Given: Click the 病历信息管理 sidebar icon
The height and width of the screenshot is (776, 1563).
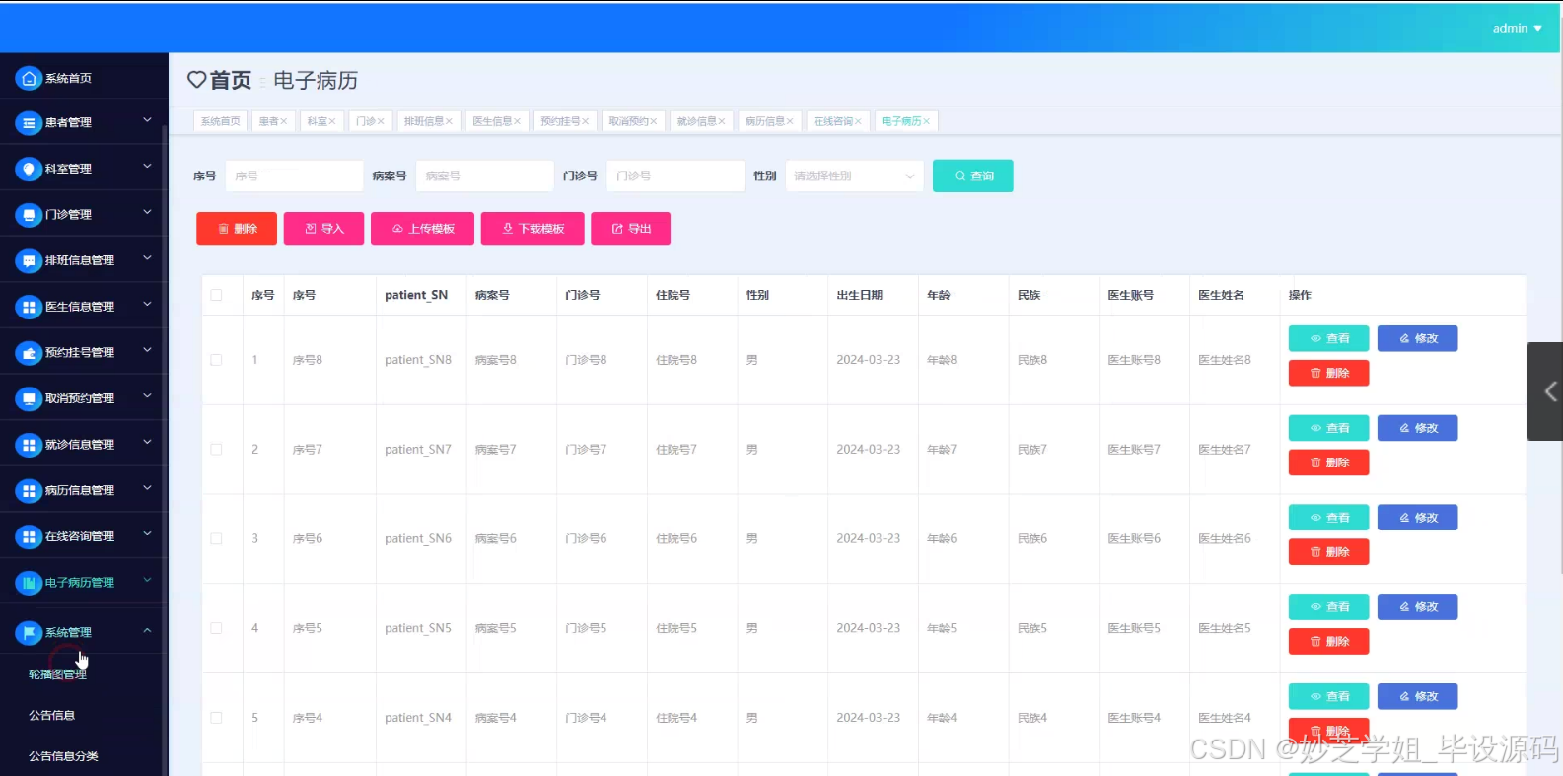Looking at the screenshot, I should tap(29, 491).
